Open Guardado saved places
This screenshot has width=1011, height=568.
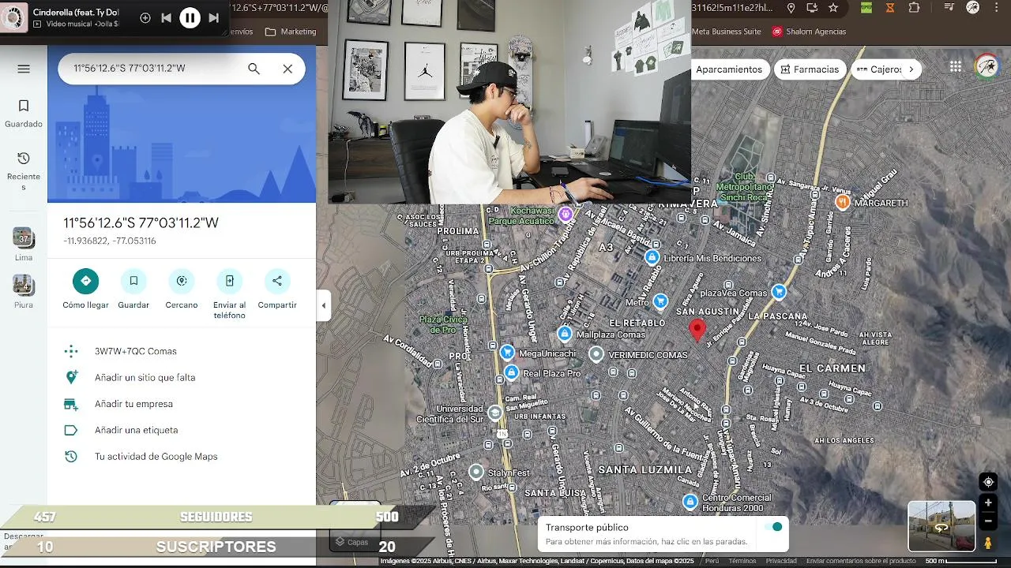click(24, 114)
